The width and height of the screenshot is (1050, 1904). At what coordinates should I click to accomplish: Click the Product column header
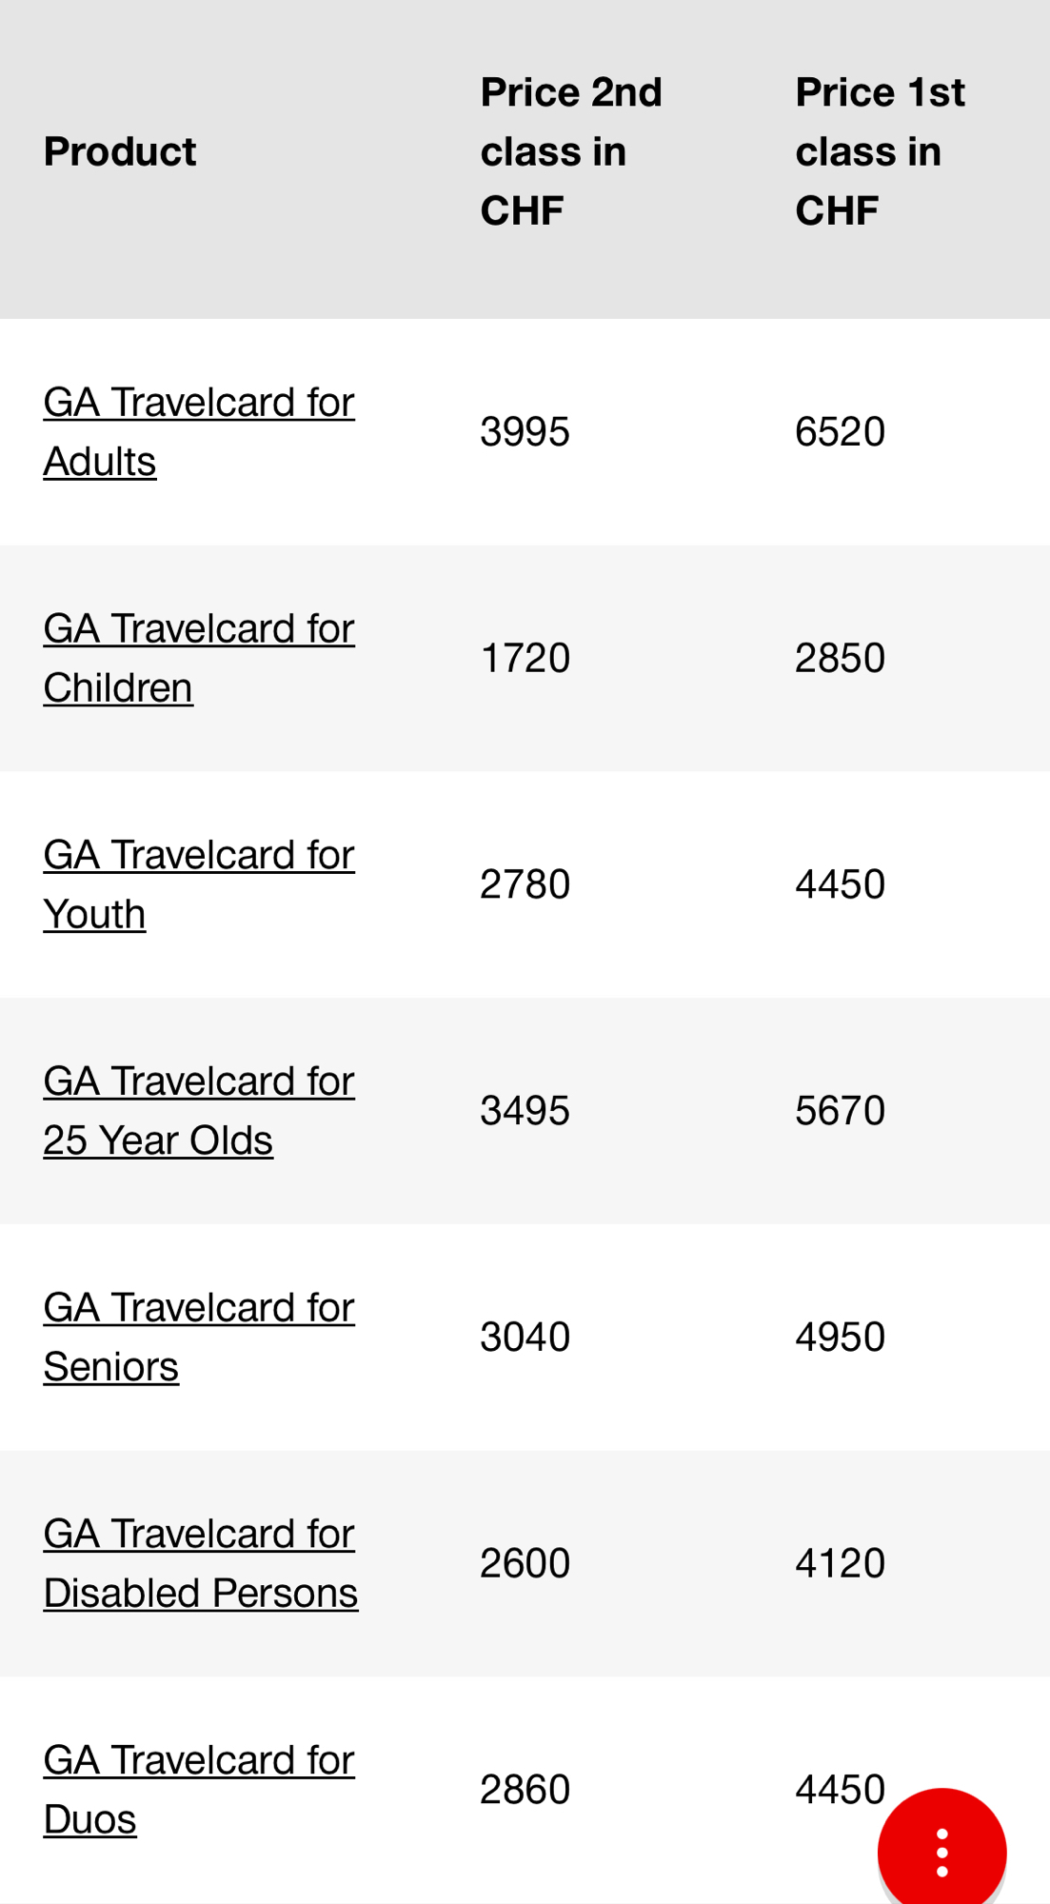click(x=120, y=151)
